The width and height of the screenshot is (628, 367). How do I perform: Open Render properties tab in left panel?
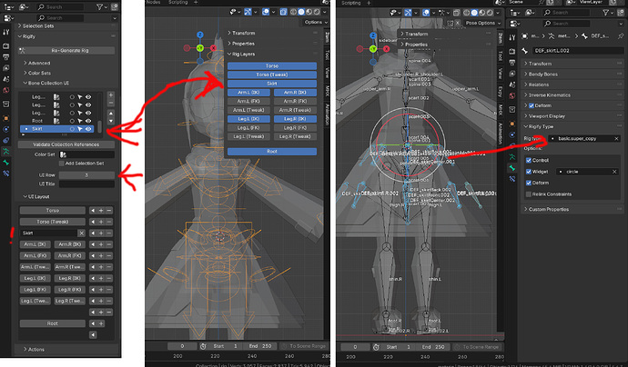pyautogui.click(x=6, y=46)
